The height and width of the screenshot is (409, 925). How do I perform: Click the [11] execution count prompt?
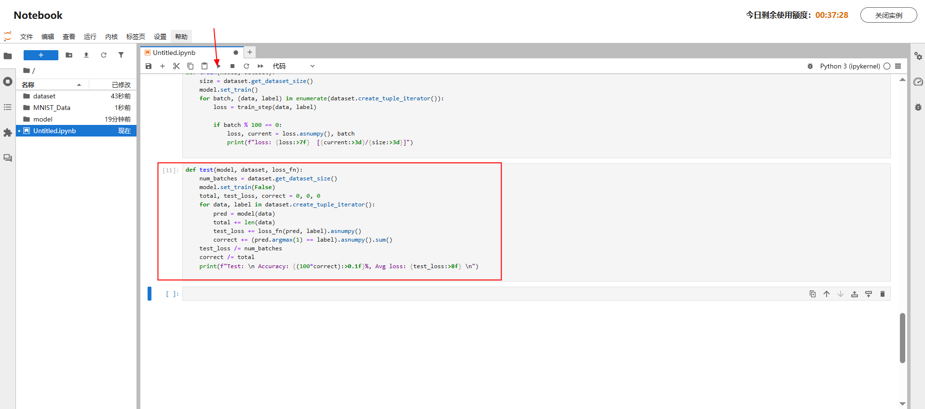click(171, 170)
